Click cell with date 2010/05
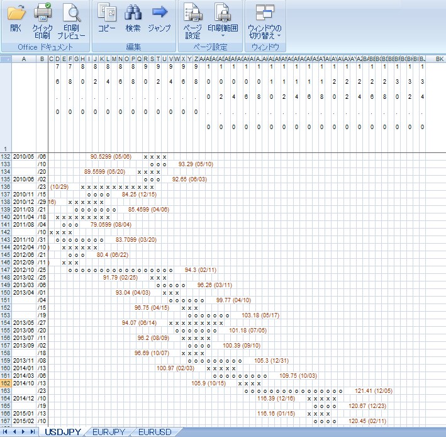 [x=24, y=157]
